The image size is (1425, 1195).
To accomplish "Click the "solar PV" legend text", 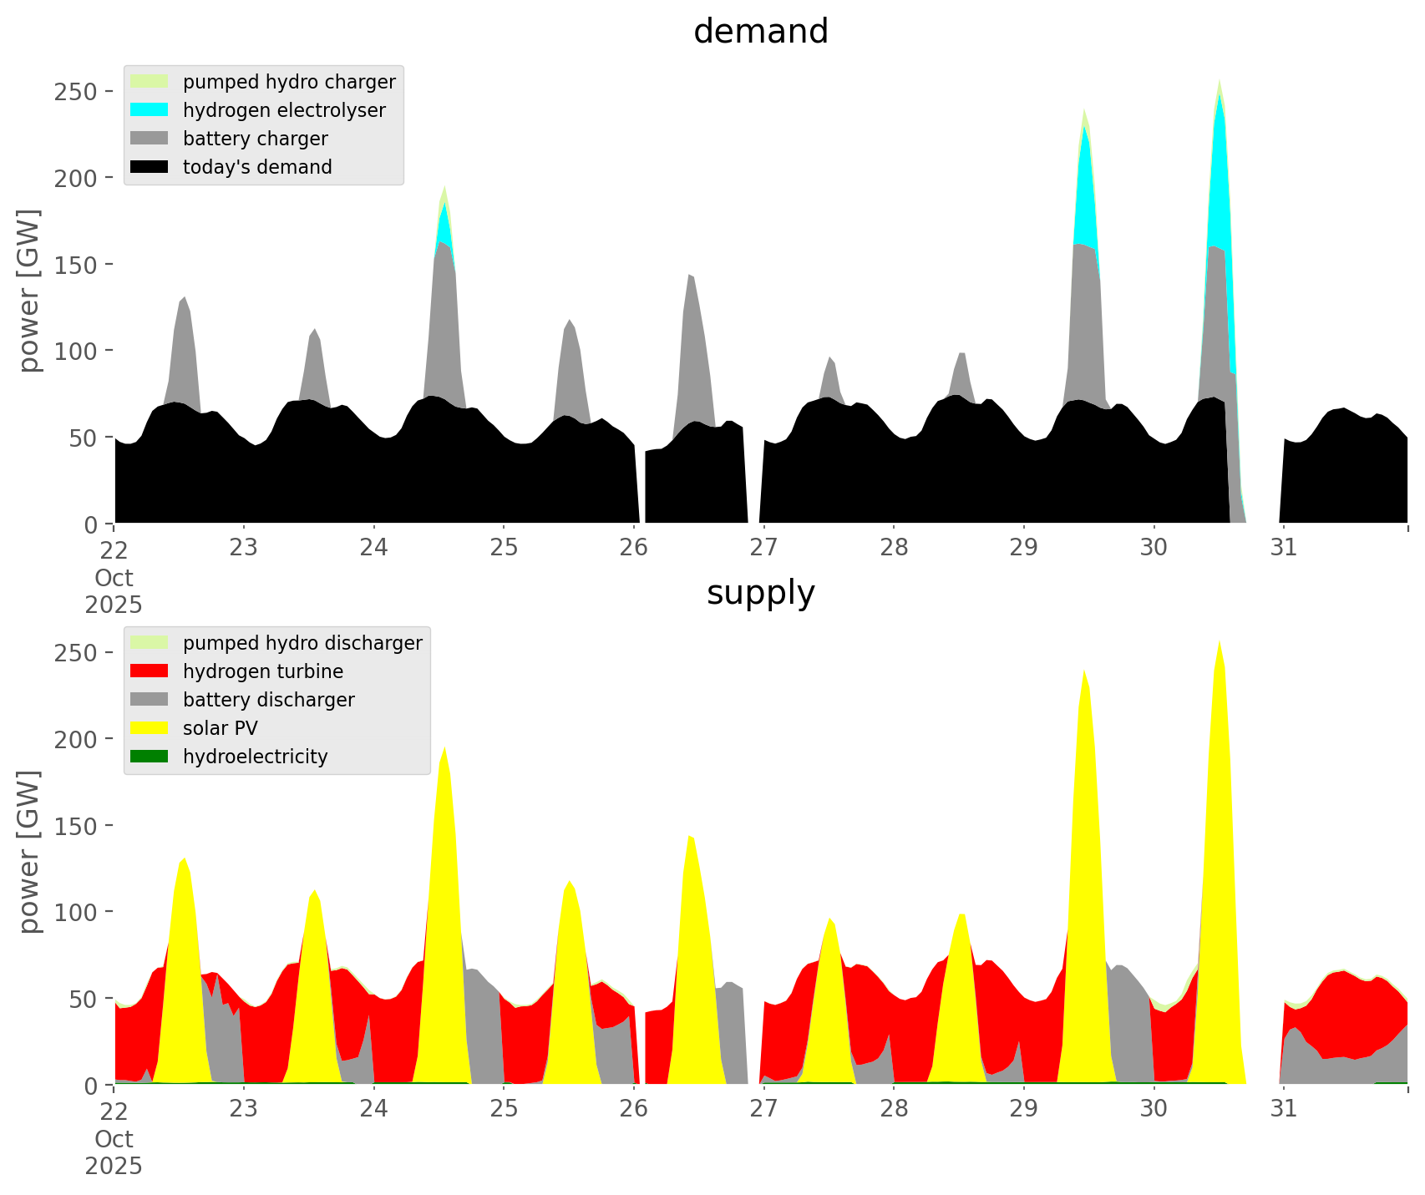I will 221,728.
